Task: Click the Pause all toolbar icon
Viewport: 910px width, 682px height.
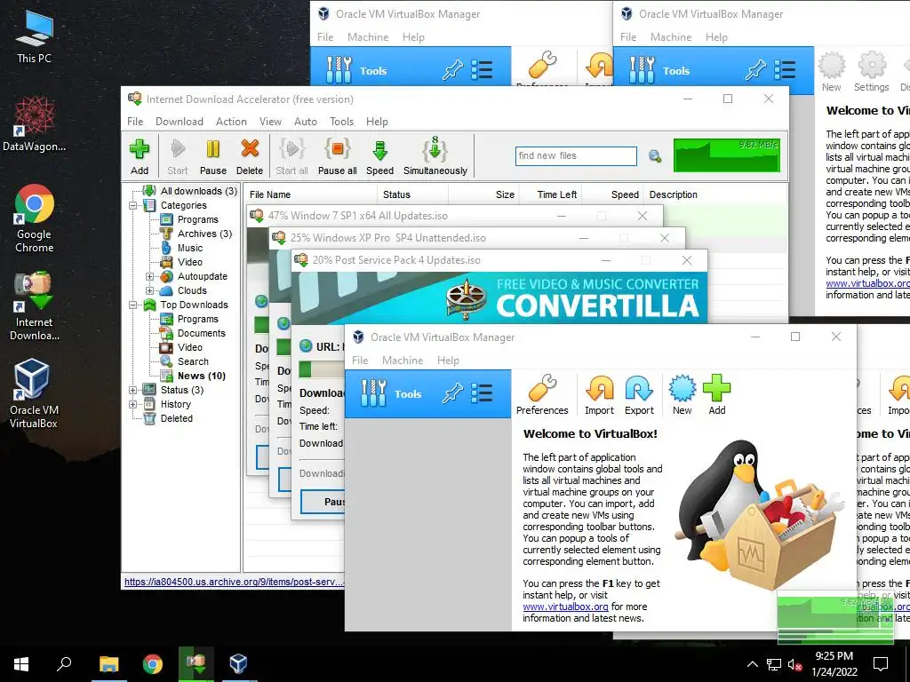Action: click(x=337, y=156)
